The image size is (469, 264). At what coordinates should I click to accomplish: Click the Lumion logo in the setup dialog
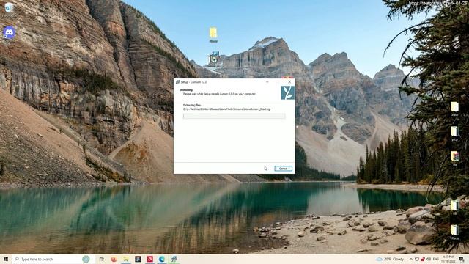(288, 93)
